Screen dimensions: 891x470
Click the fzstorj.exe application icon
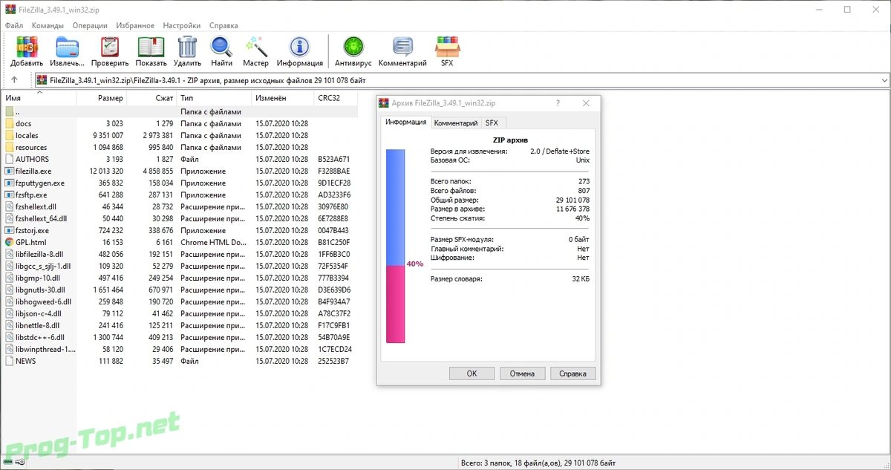pyautogui.click(x=9, y=230)
